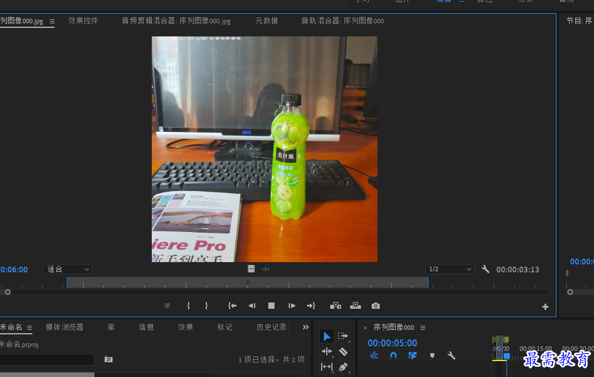Click the source monitor time ruler
The image size is (594, 377).
pos(275,283)
